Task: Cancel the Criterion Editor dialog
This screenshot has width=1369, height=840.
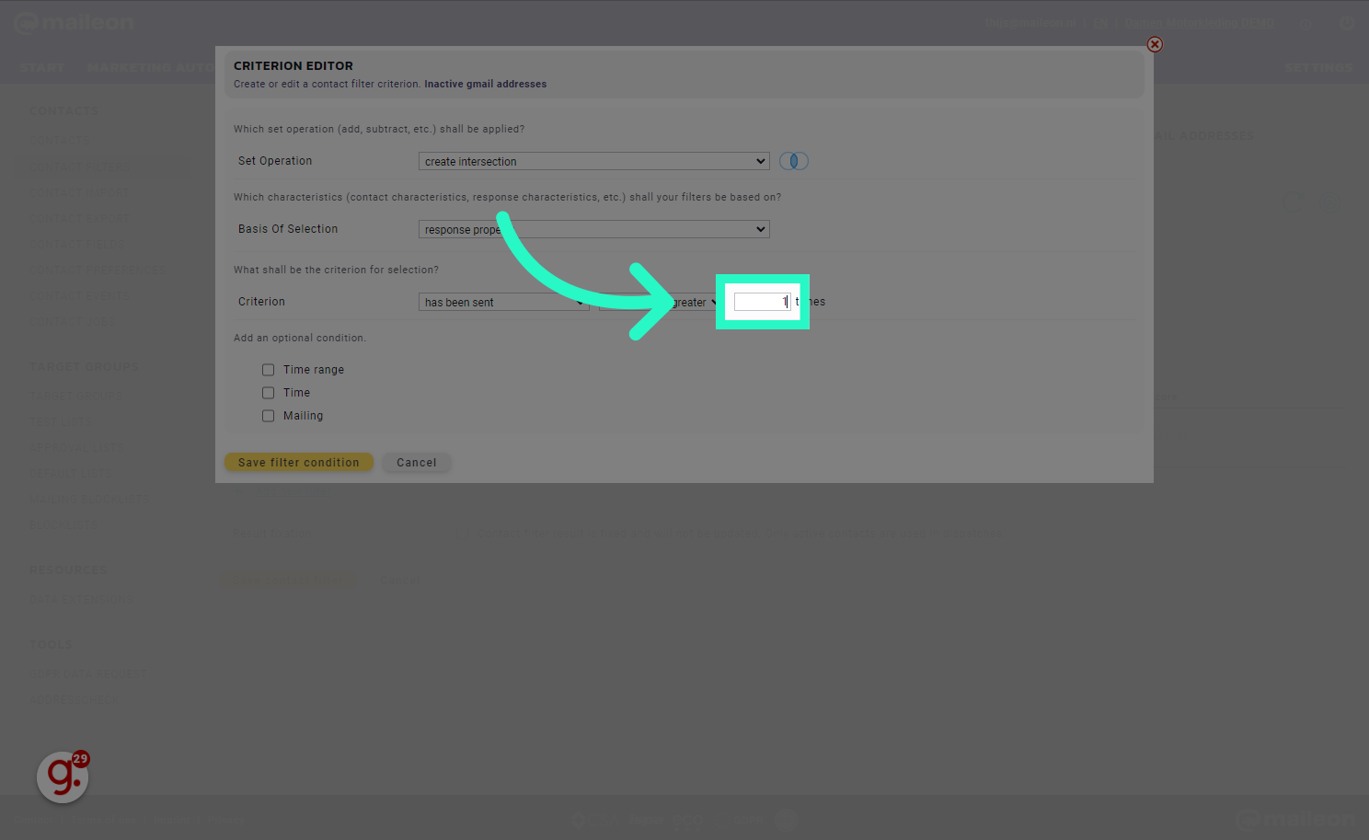Action: coord(417,462)
